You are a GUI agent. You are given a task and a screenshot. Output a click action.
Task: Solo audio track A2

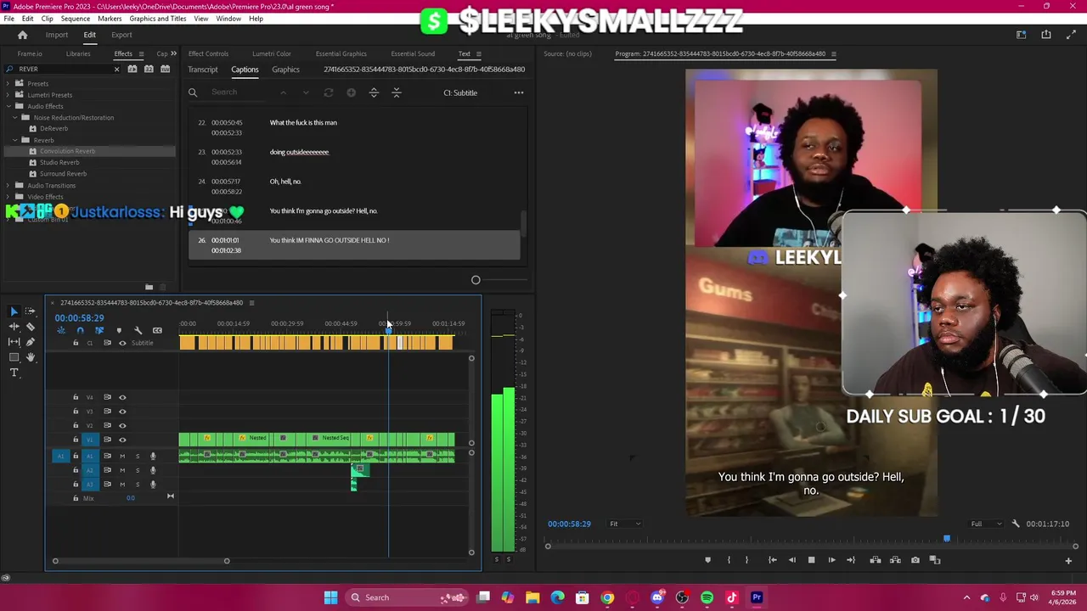(138, 470)
